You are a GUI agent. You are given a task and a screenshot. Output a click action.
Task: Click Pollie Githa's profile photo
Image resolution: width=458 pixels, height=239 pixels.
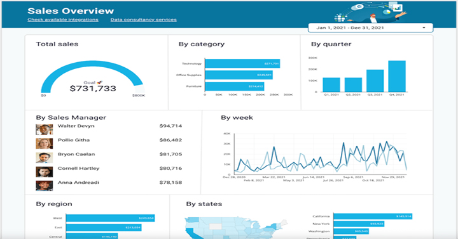coord(45,143)
